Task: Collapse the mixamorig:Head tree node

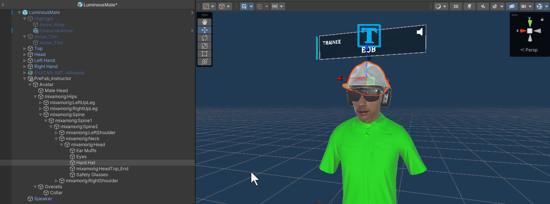Action: (62, 145)
